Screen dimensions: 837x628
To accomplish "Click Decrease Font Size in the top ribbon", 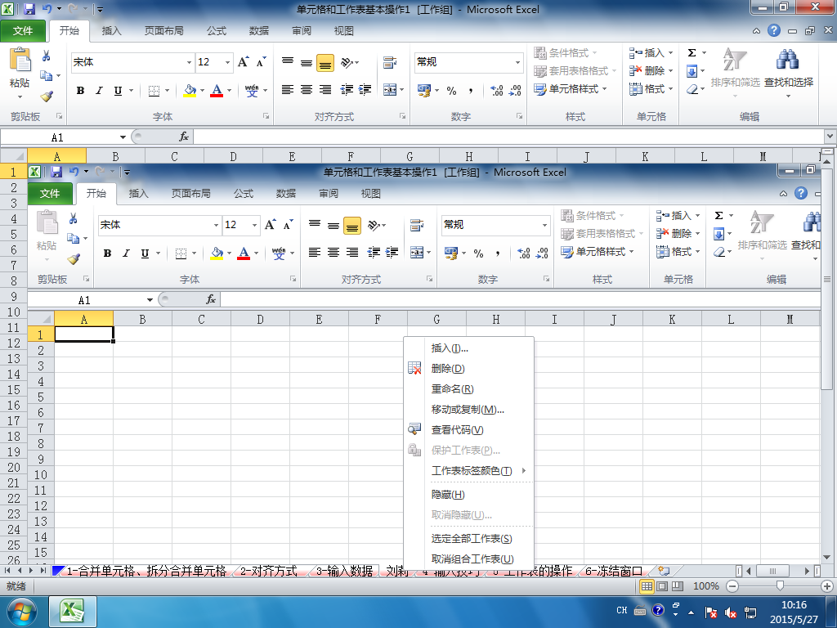I will [x=261, y=62].
